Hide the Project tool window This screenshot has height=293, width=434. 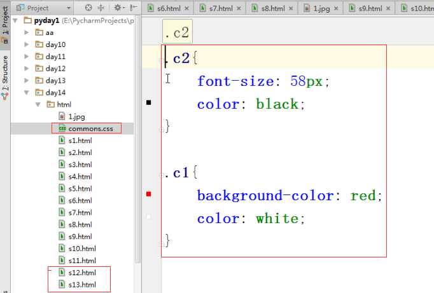[x=134, y=8]
